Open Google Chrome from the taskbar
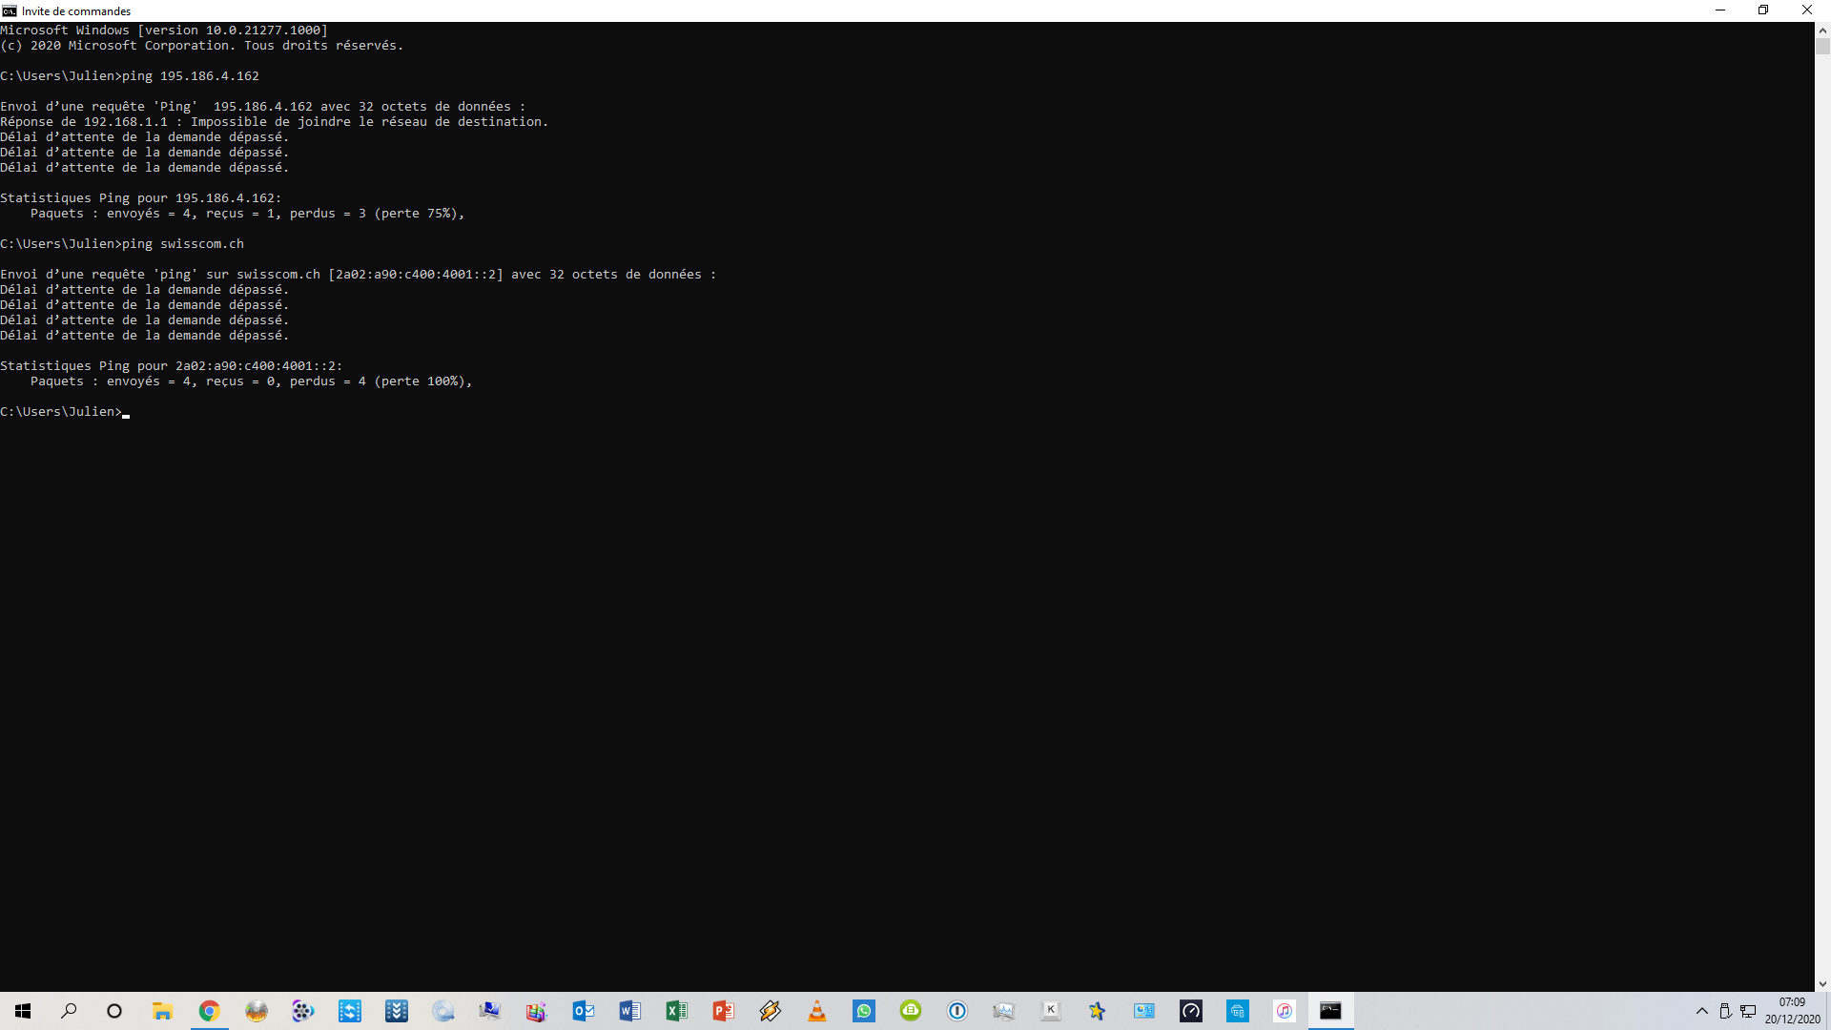Viewport: 1831px width, 1030px height. [209, 1011]
